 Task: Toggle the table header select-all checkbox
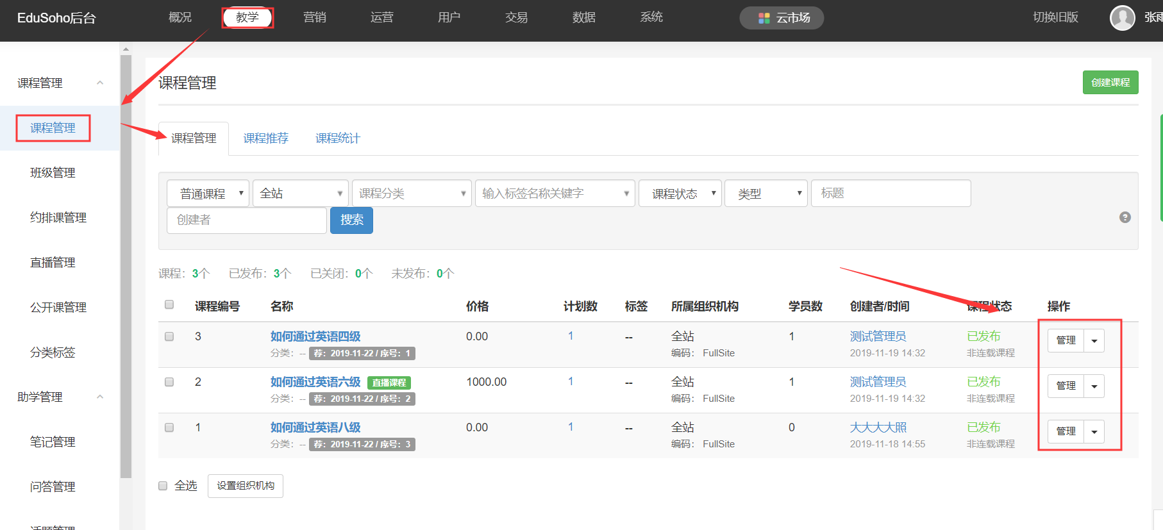169,304
